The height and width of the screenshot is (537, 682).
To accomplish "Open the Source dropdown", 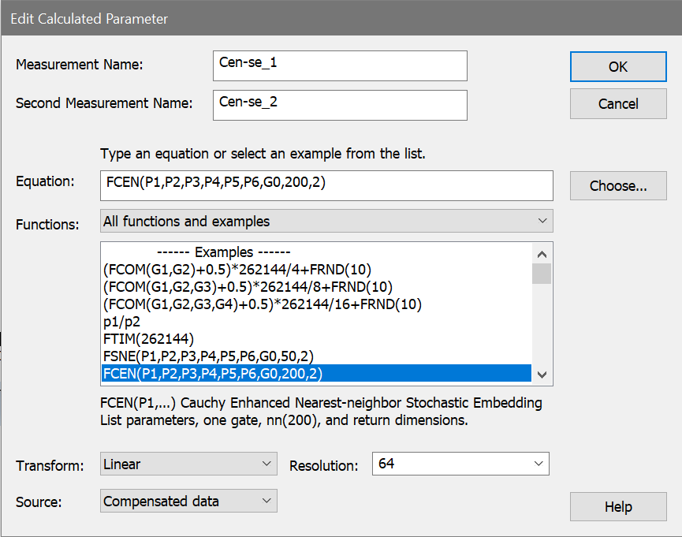I will [x=188, y=502].
